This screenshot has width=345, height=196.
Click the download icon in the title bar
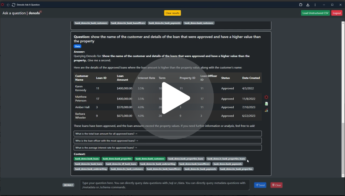pos(308,5)
